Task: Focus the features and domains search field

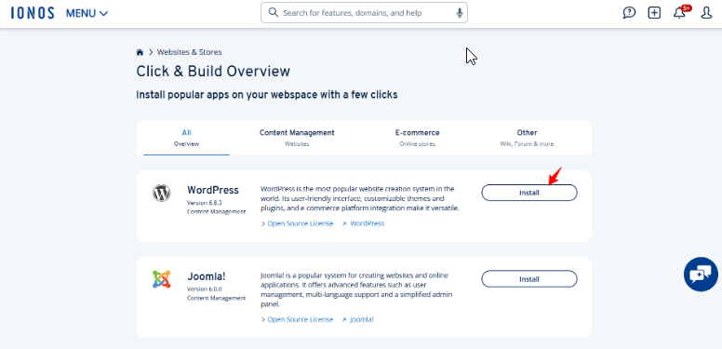Action: [x=364, y=13]
